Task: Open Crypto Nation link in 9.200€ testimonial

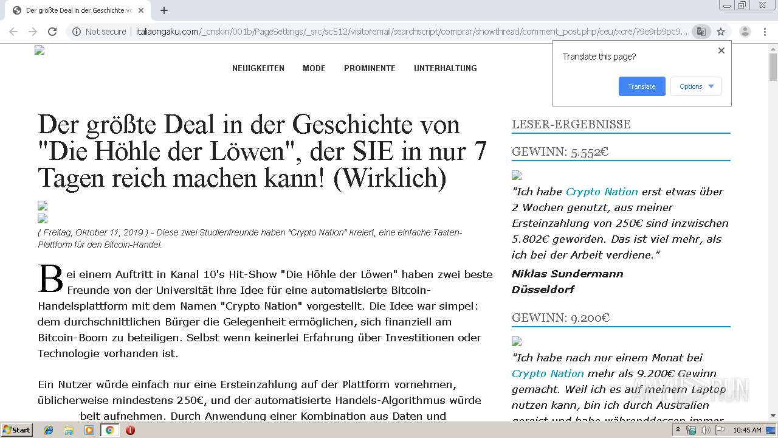Action: 548,374
